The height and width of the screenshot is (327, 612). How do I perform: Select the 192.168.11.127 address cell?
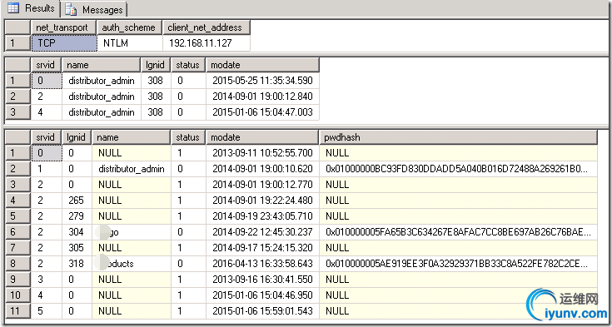point(206,43)
